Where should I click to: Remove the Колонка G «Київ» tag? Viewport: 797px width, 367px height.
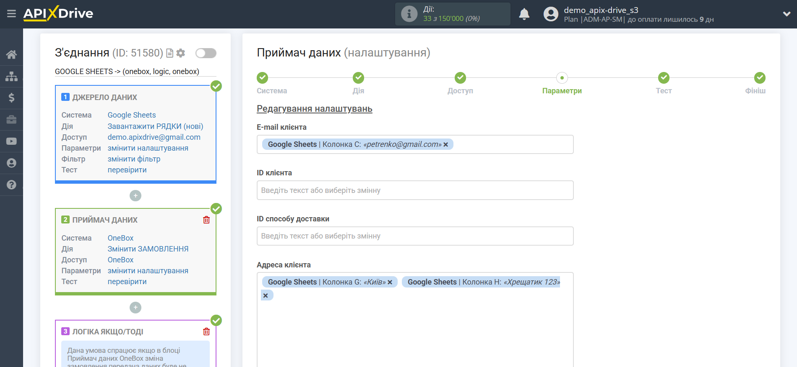point(390,282)
